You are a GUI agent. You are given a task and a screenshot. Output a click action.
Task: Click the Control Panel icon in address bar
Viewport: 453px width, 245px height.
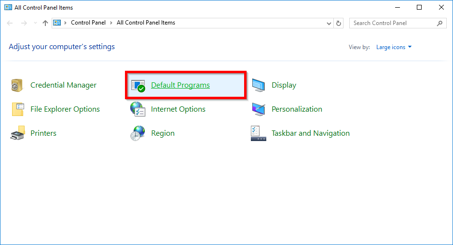point(57,23)
